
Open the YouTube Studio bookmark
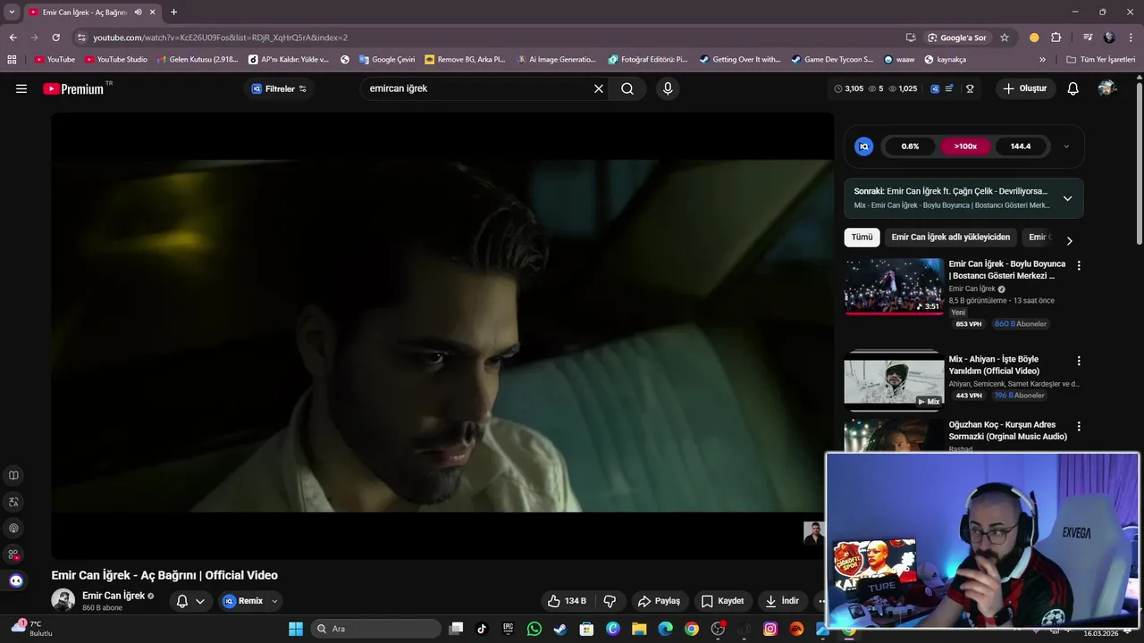coord(116,60)
